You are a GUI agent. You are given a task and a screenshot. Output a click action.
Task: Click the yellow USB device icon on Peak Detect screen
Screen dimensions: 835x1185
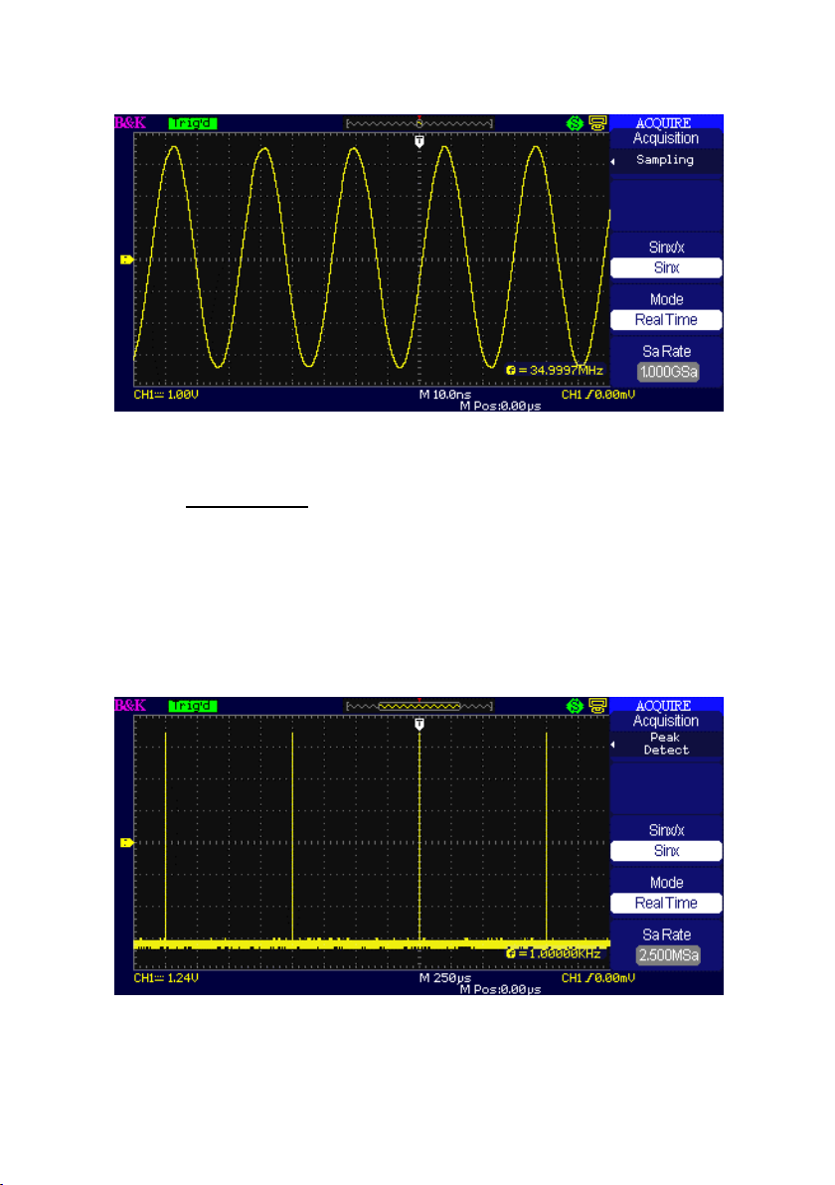(x=597, y=706)
